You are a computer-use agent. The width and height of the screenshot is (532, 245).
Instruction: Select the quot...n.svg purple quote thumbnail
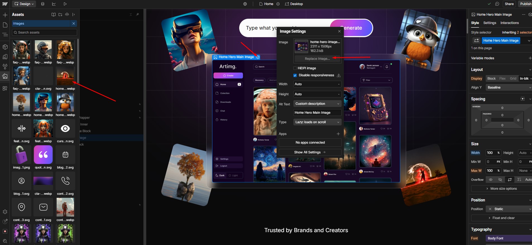click(43, 154)
